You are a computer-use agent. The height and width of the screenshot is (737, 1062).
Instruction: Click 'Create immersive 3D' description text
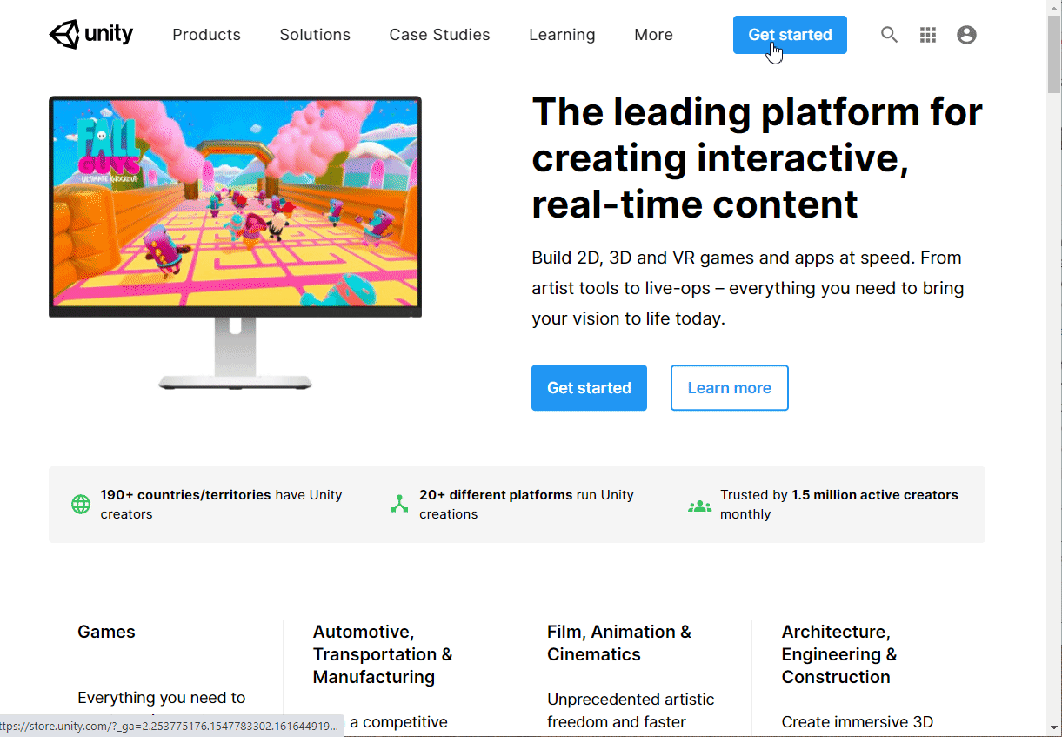click(857, 722)
